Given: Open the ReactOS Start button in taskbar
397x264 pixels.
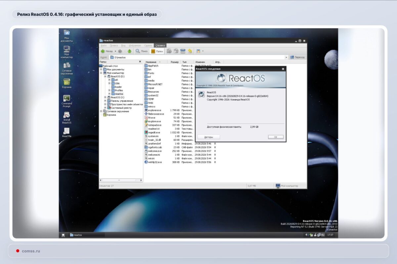Looking at the screenshot, I should 63,235.
